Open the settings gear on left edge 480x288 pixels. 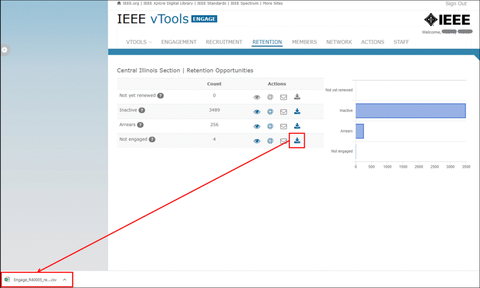tap(5, 50)
